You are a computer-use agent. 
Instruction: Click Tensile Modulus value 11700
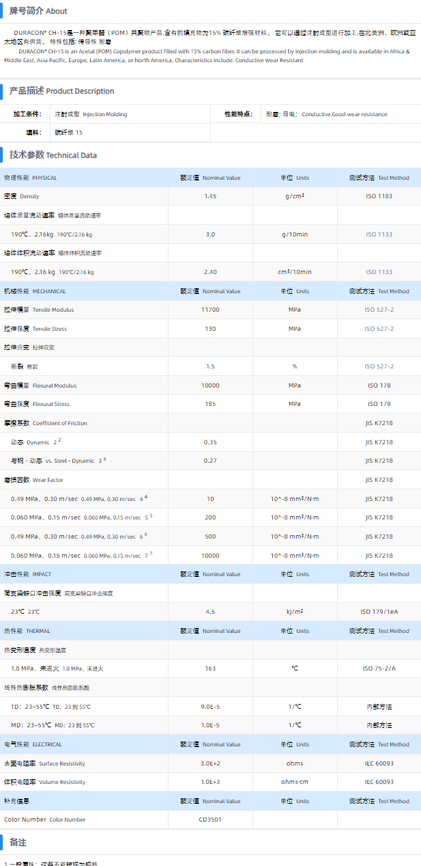[x=210, y=310]
